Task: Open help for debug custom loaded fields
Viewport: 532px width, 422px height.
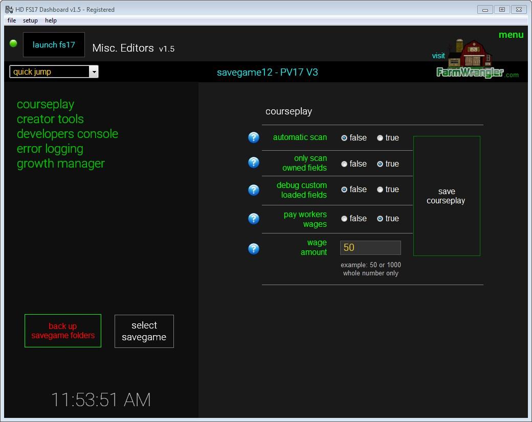Action: pyautogui.click(x=254, y=190)
